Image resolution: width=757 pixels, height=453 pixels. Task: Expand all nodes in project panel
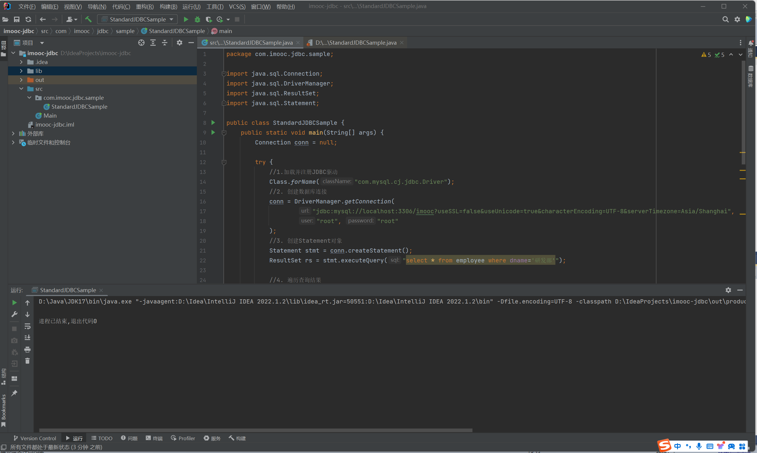point(153,43)
